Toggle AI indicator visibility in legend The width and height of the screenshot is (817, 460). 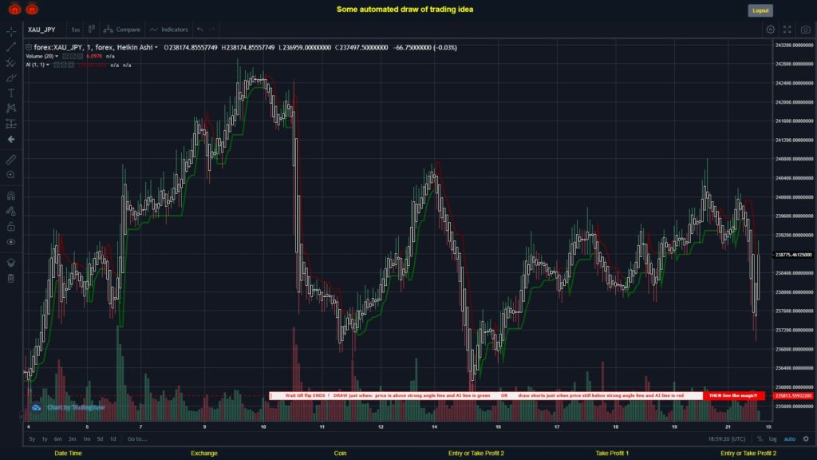(x=57, y=65)
